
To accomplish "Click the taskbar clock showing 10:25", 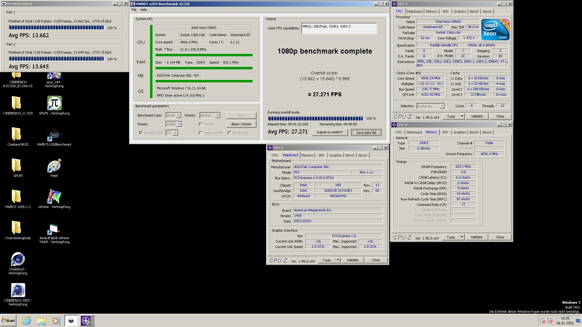I will pos(565,321).
